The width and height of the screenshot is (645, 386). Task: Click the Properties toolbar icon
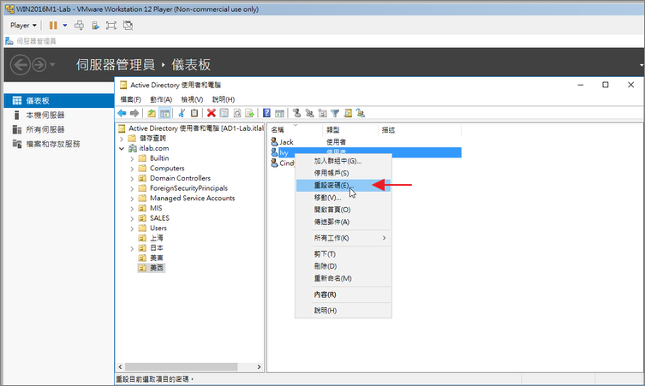(x=224, y=113)
